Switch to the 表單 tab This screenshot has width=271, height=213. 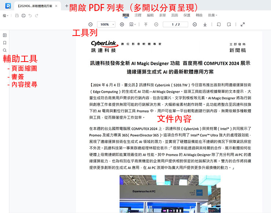click(163, 15)
